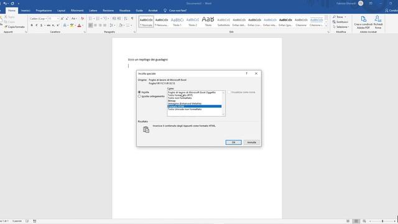Select the Incolla collegamento radio button
398x224 pixels.
coord(139,96)
